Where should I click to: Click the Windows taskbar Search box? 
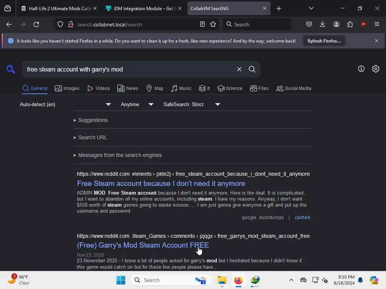click(x=172, y=280)
